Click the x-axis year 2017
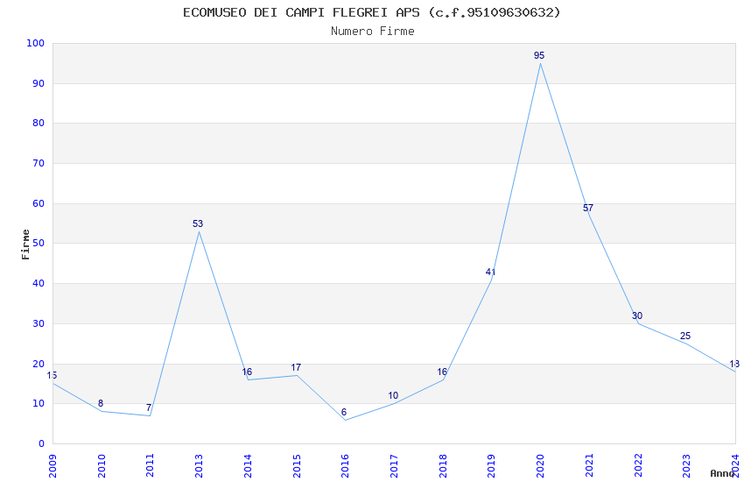 pyautogui.click(x=394, y=465)
